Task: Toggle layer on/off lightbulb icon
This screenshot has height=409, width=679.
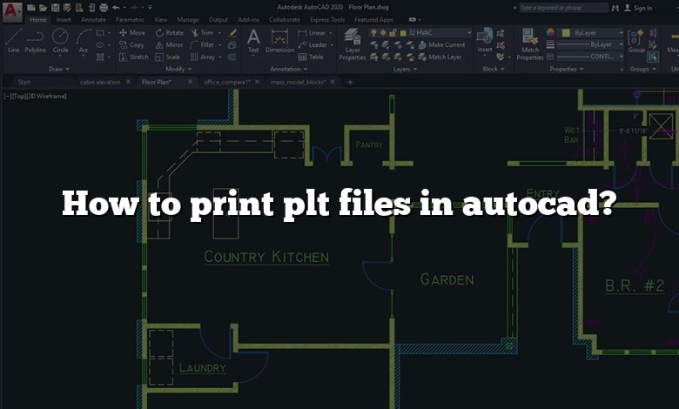Action: [373, 33]
